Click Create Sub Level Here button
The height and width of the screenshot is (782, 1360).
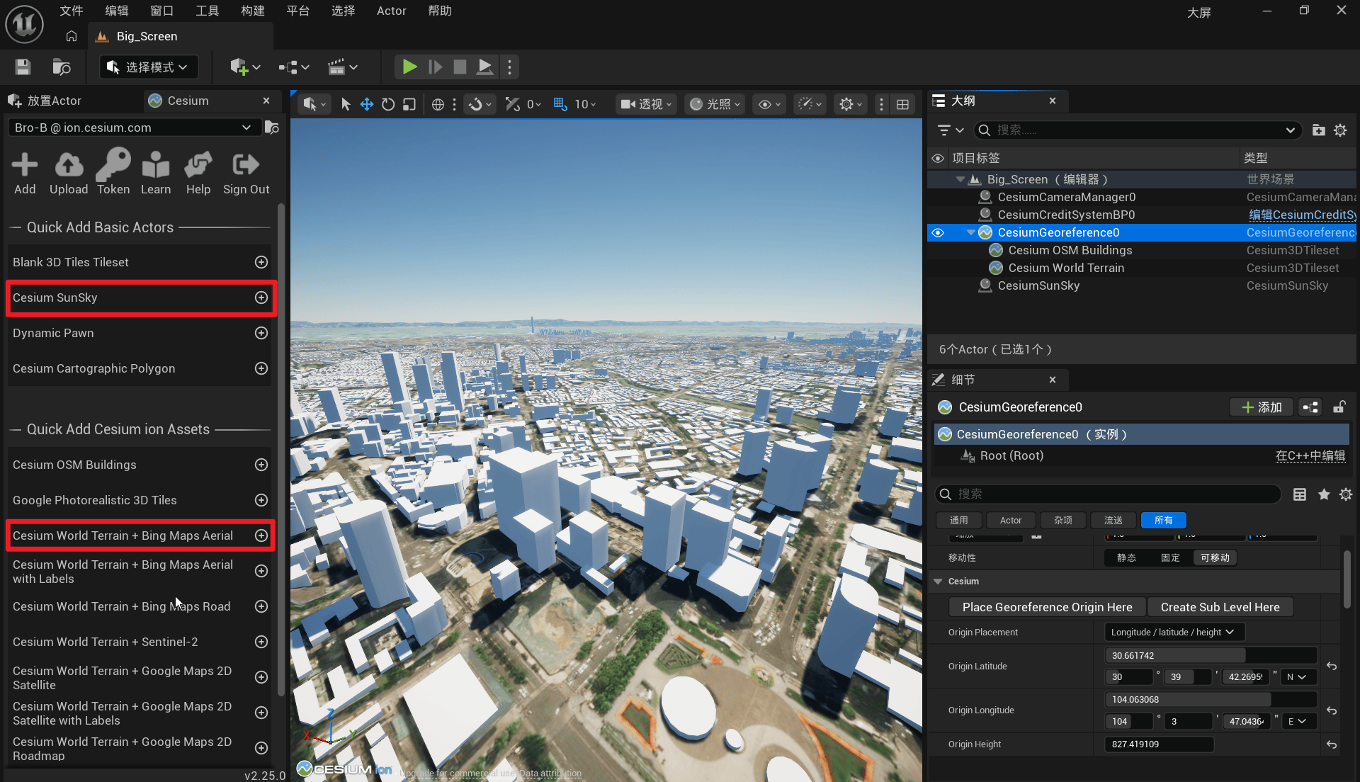point(1220,607)
